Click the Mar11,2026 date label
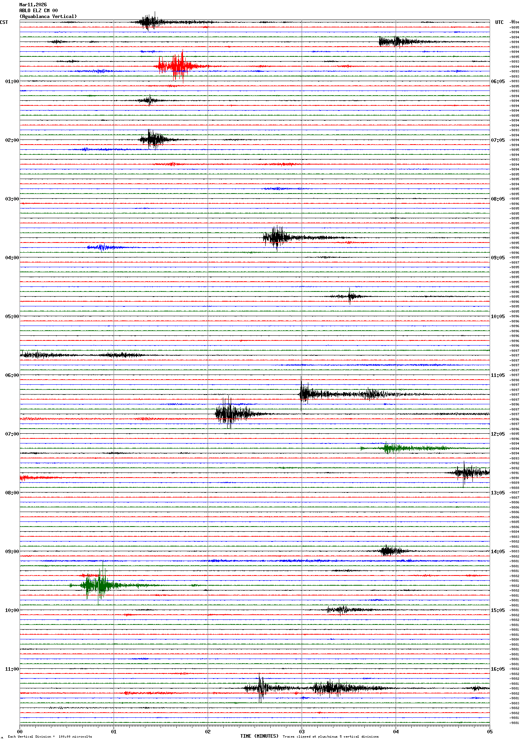The width and height of the screenshot is (521, 742). 33,5
